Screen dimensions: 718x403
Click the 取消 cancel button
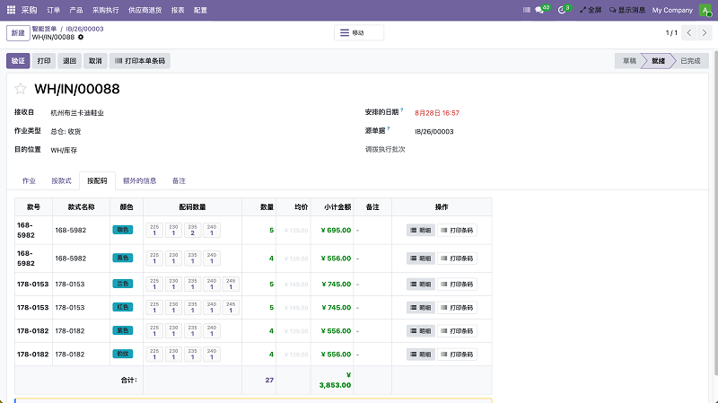click(x=95, y=61)
